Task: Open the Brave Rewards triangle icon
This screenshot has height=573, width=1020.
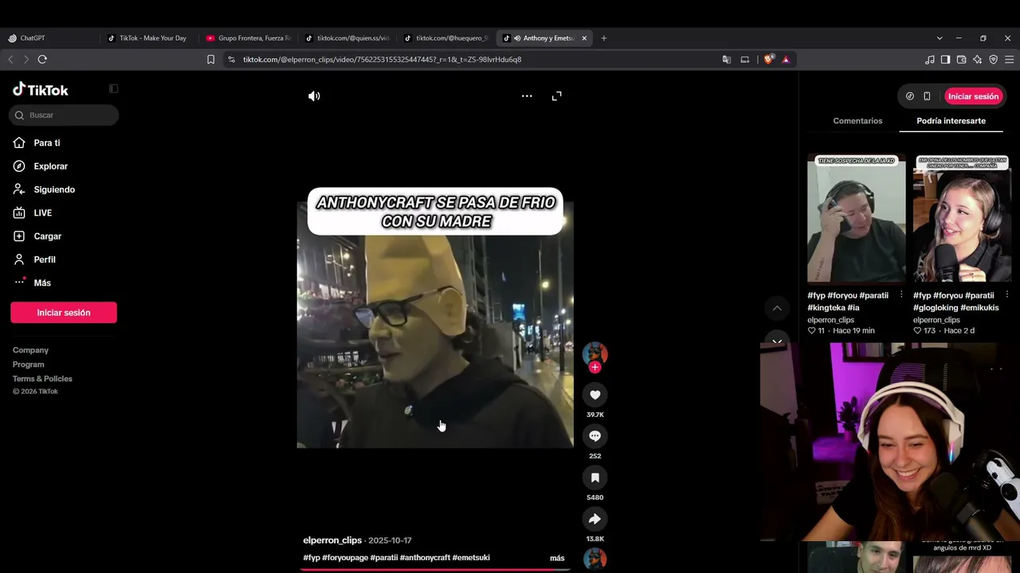Action: tap(786, 60)
